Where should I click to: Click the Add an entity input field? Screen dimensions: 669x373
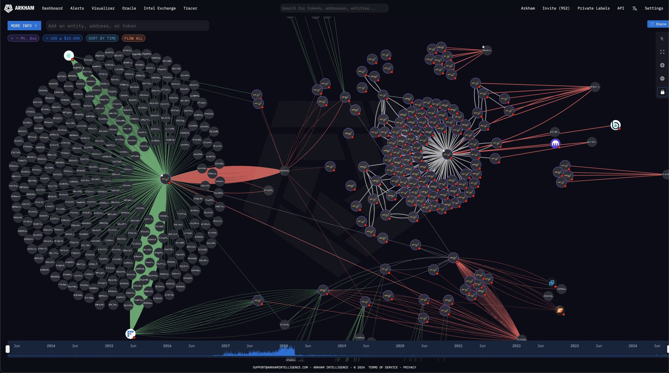[x=127, y=26]
